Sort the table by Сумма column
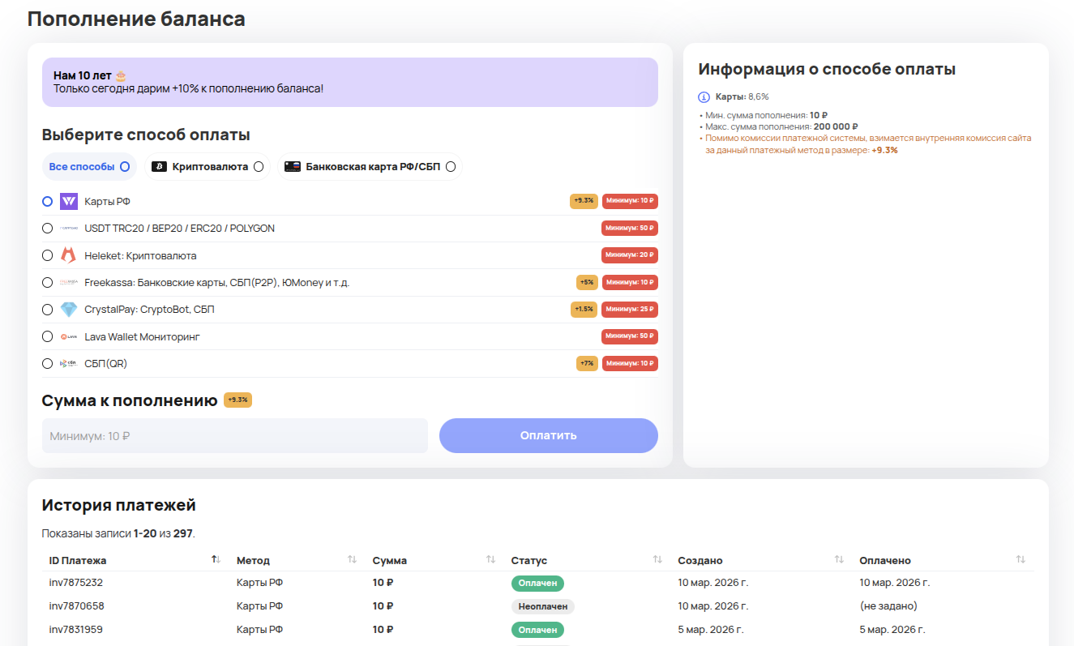This screenshot has height=646, width=1074. click(490, 560)
